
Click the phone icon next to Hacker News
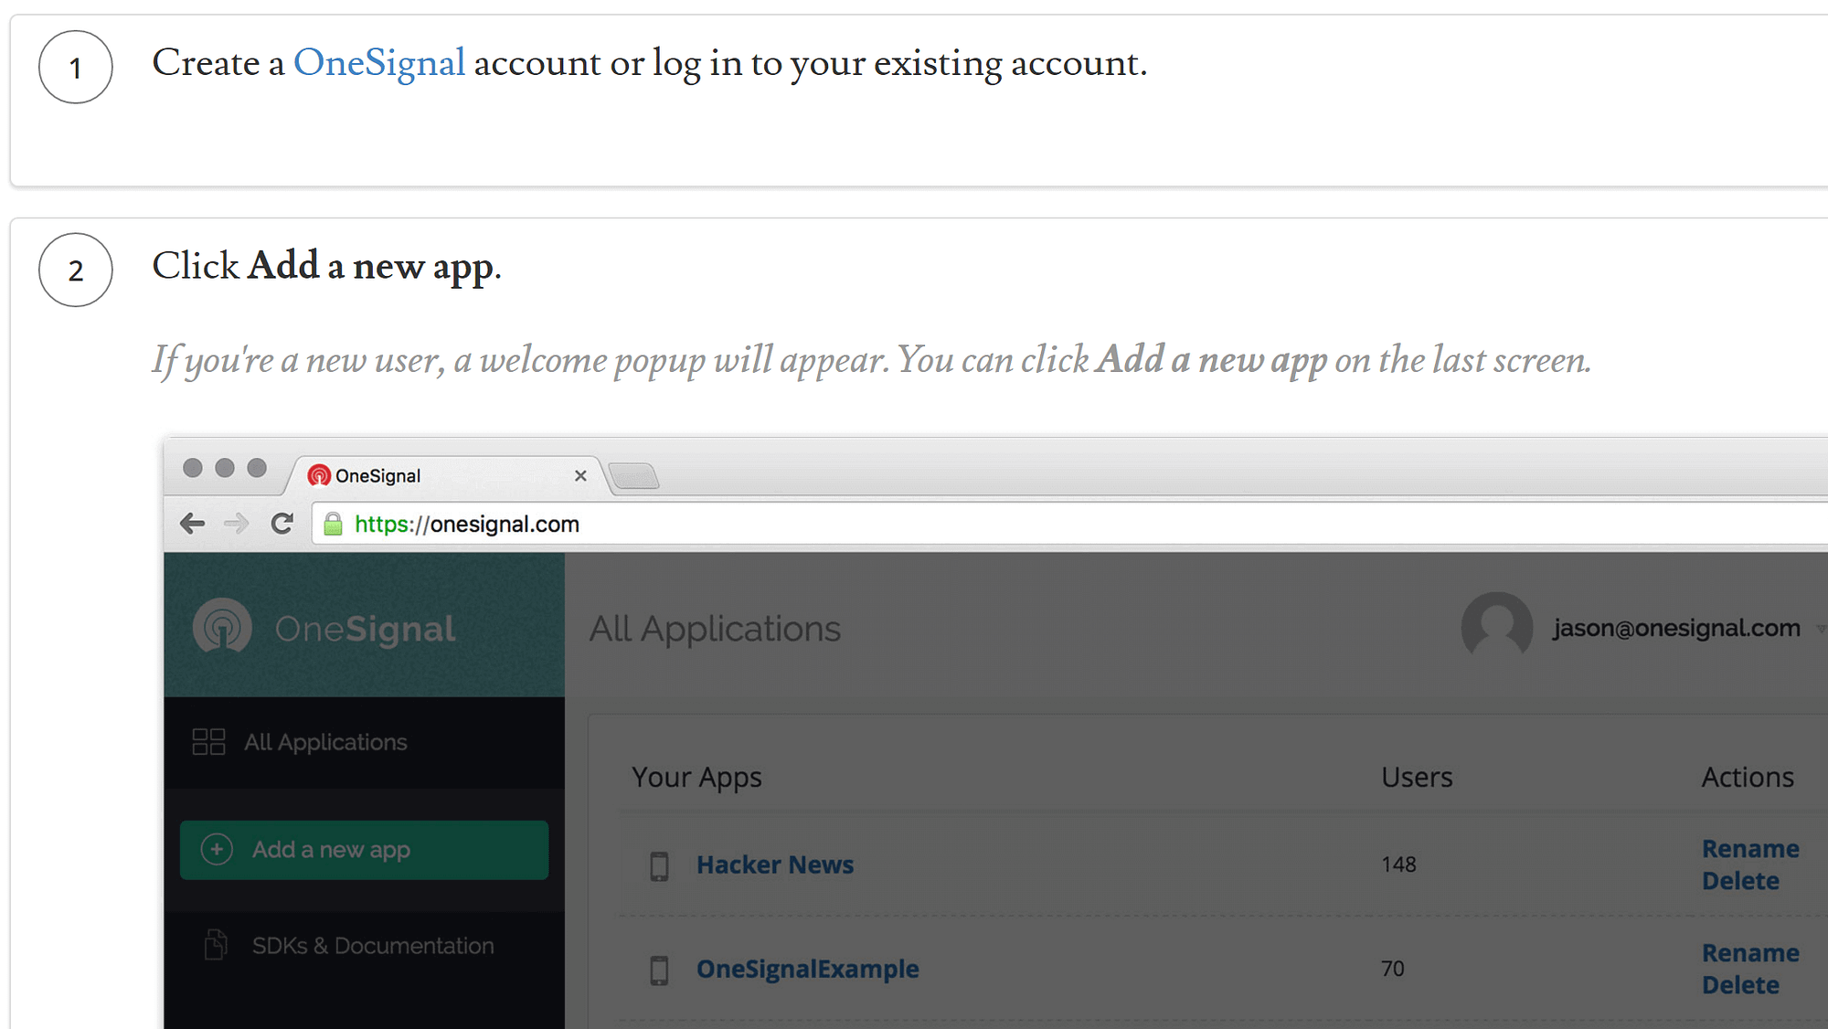pyautogui.click(x=660, y=864)
